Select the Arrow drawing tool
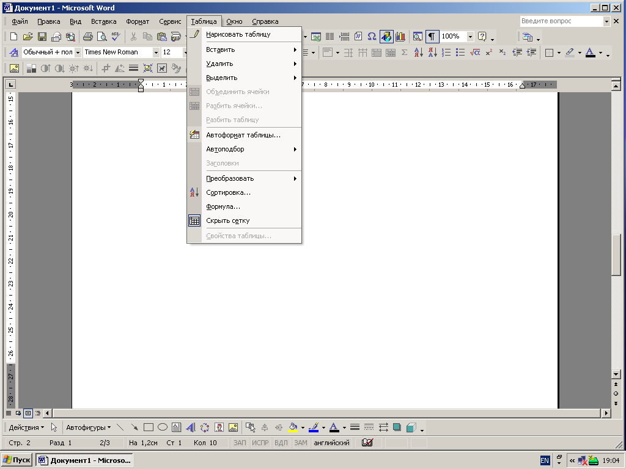The image size is (626, 469). tap(134, 427)
